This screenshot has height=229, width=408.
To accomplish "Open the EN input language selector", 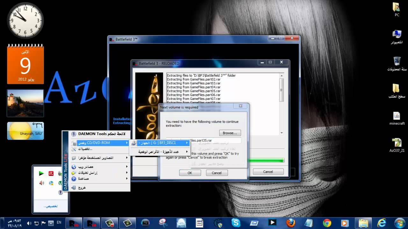I will point(59,223).
